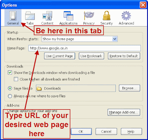This screenshot has width=148, height=140.
Task: Click the Use Bookmark button
Action: pyautogui.click(x=91, y=56)
